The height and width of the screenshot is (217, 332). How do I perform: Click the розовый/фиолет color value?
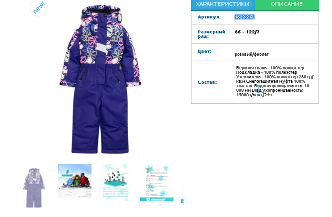pos(251,54)
